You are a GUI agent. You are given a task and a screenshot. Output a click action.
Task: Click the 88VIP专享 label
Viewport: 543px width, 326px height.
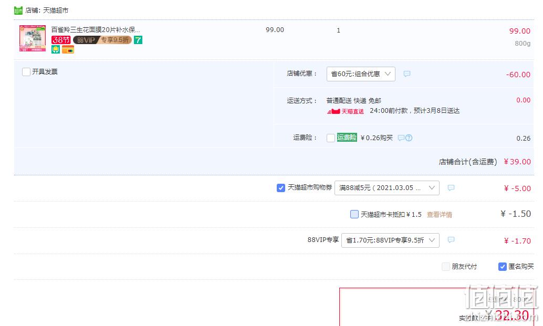point(323,239)
